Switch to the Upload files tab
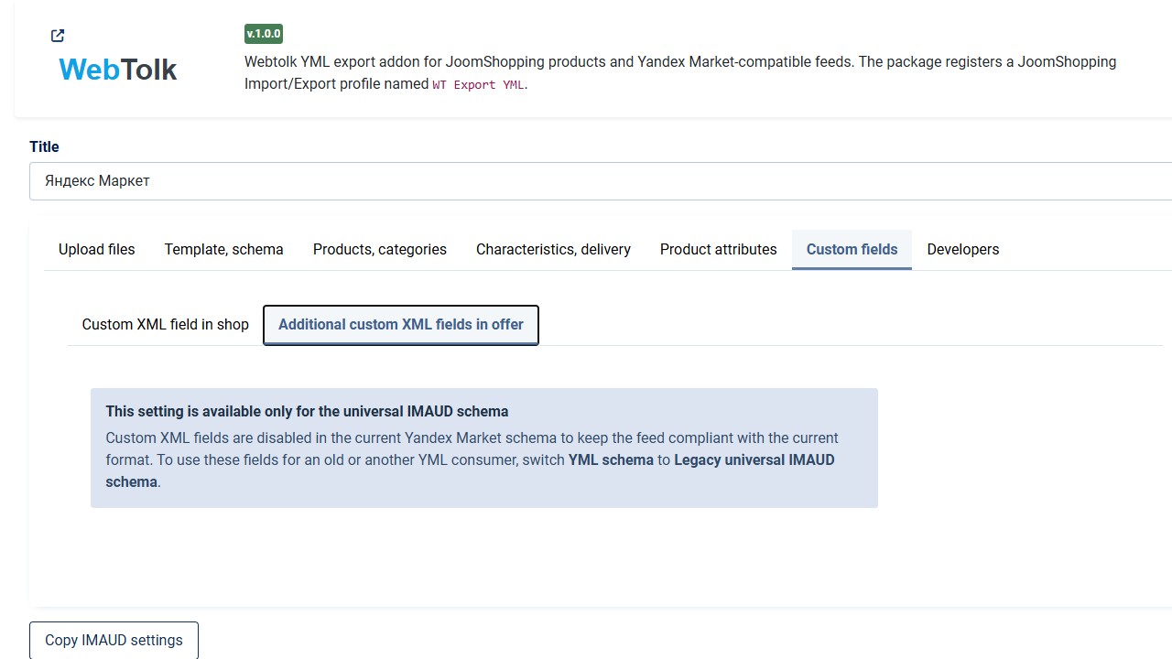 pyautogui.click(x=97, y=249)
